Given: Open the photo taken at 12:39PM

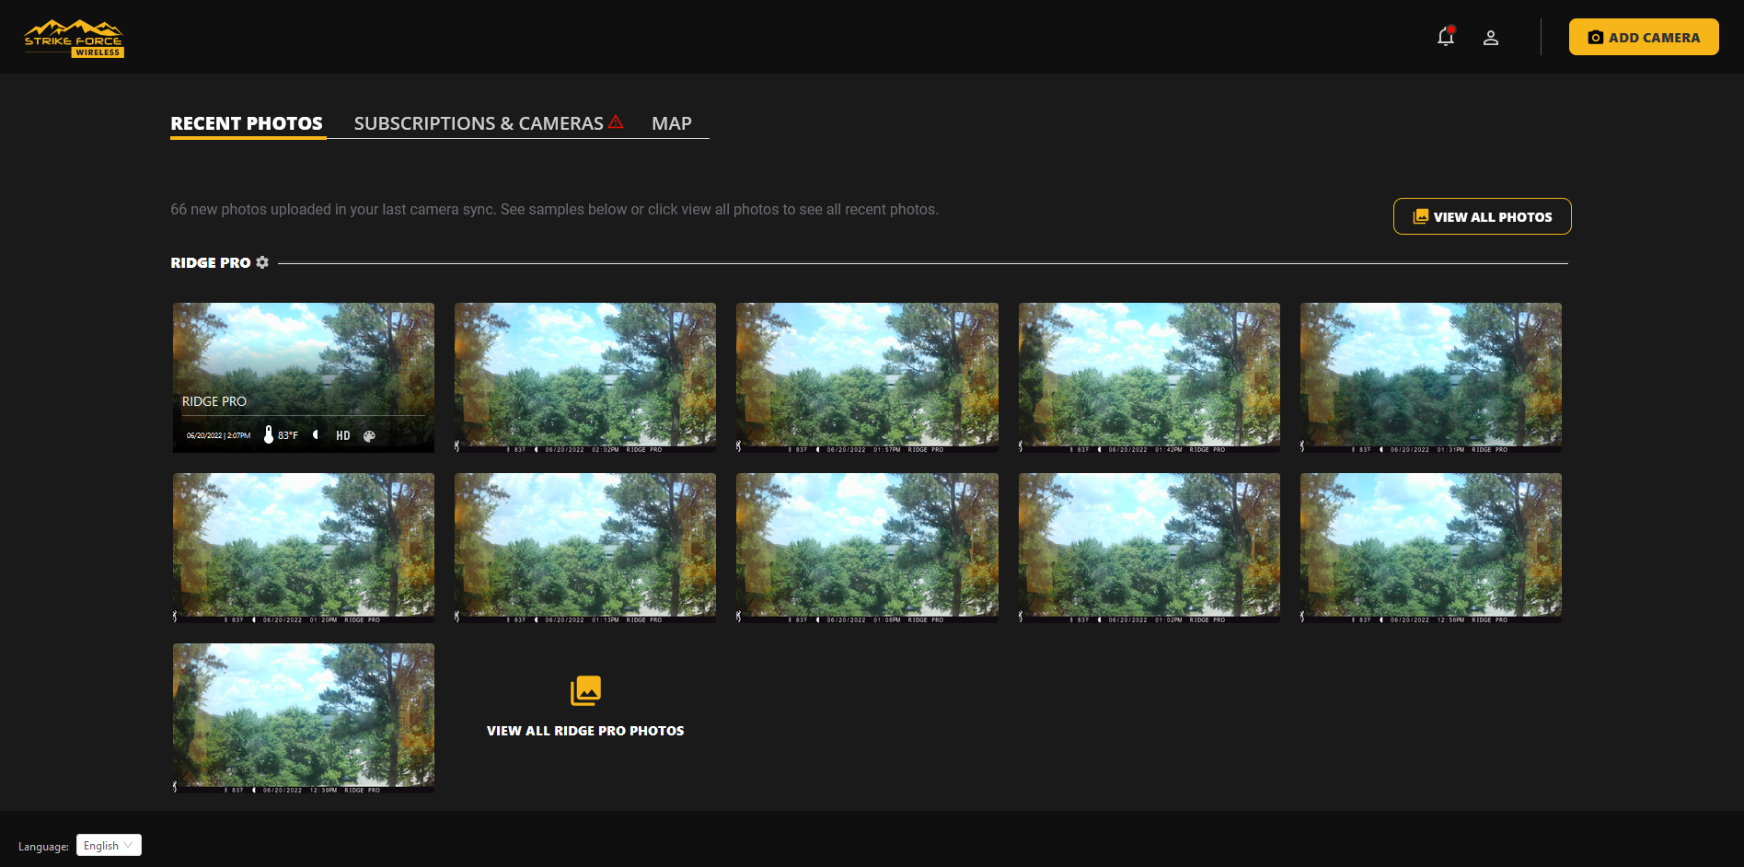Looking at the screenshot, I should (304, 716).
